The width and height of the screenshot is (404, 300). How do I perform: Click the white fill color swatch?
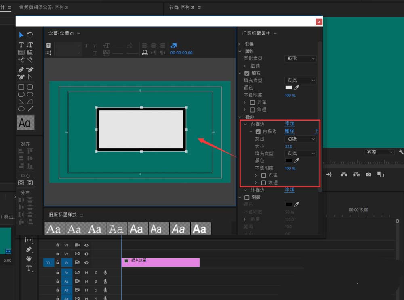(288, 87)
